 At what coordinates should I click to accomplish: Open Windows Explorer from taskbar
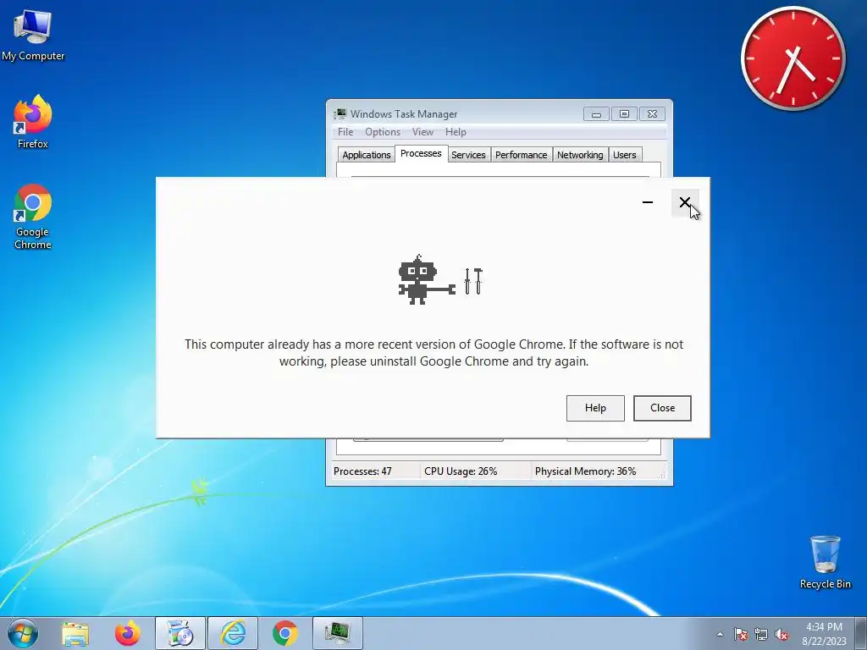pos(75,633)
